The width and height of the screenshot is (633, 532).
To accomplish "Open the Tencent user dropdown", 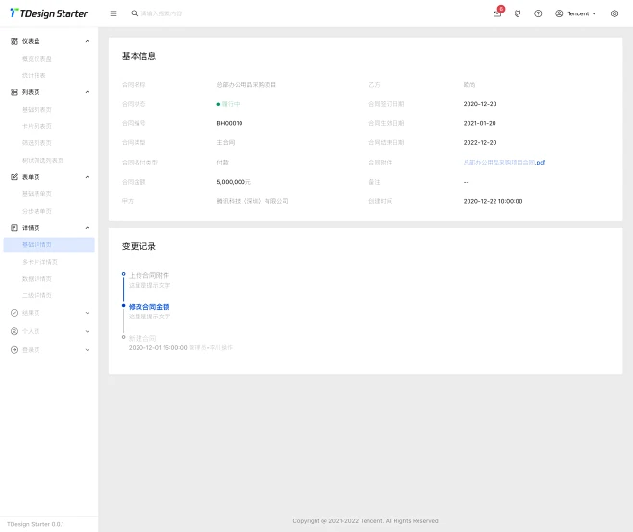I will (575, 13).
